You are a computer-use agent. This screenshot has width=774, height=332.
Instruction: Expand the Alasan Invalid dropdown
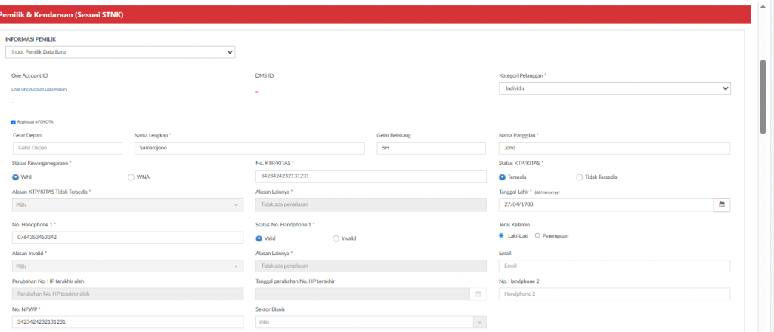click(127, 266)
